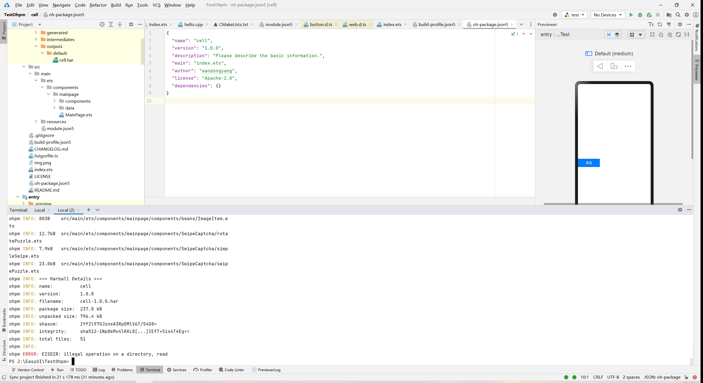Open the Build menu
The width and height of the screenshot is (703, 383).
point(116,5)
